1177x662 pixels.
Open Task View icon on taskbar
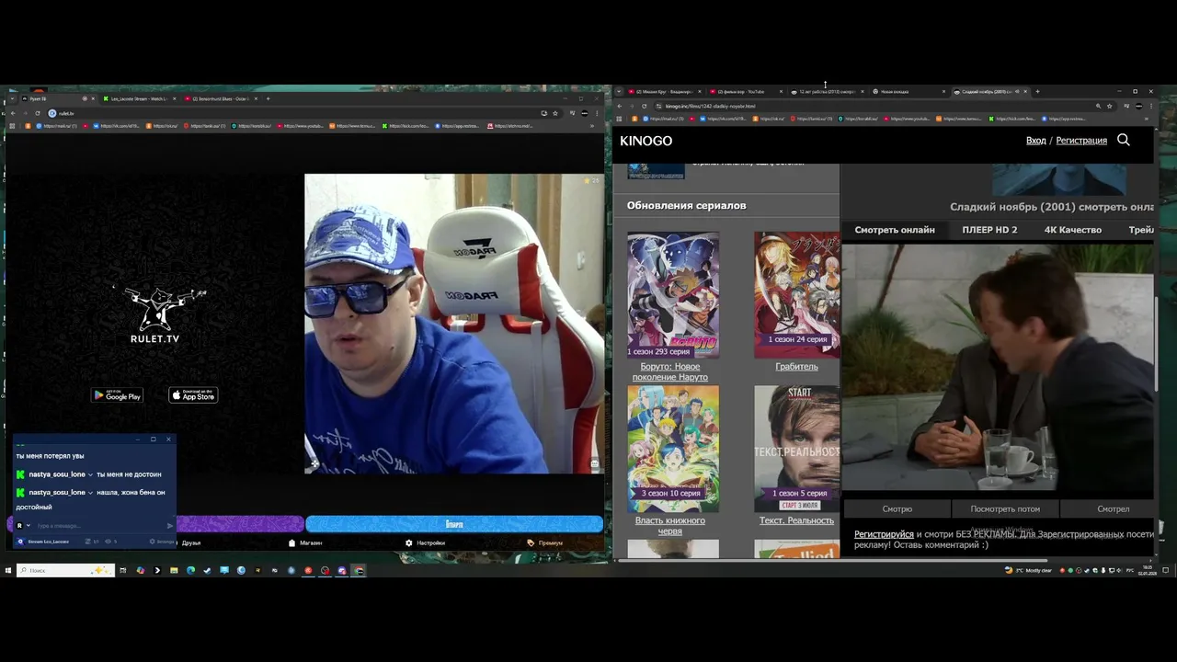tap(122, 570)
